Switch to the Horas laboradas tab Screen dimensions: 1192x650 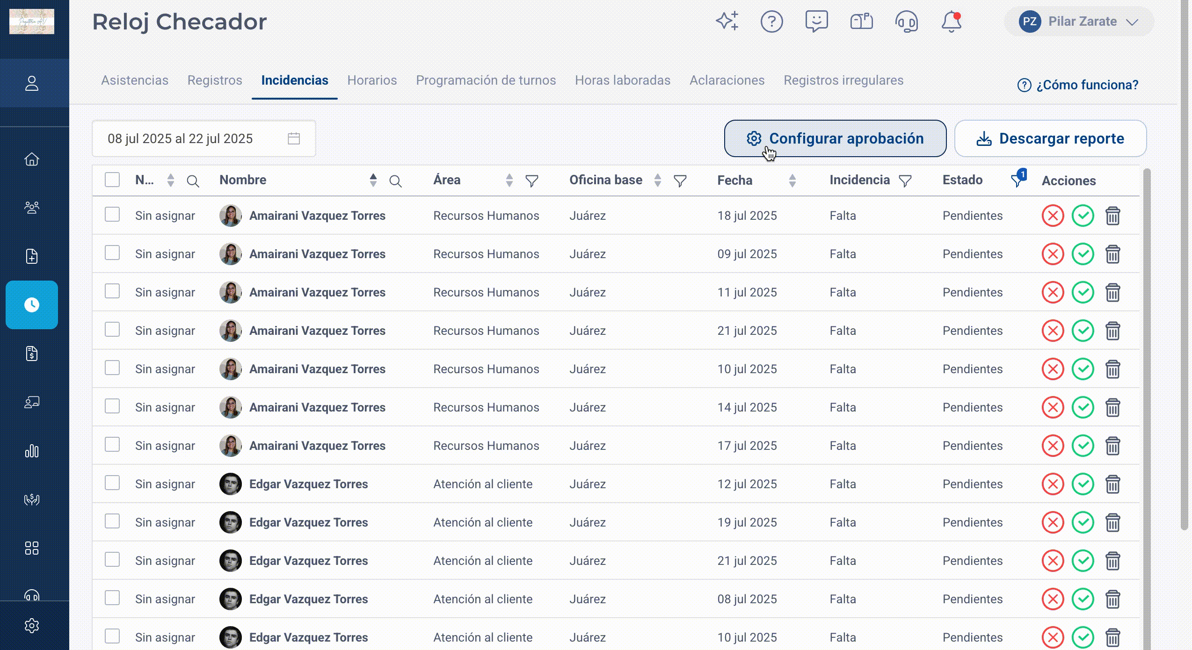click(623, 80)
